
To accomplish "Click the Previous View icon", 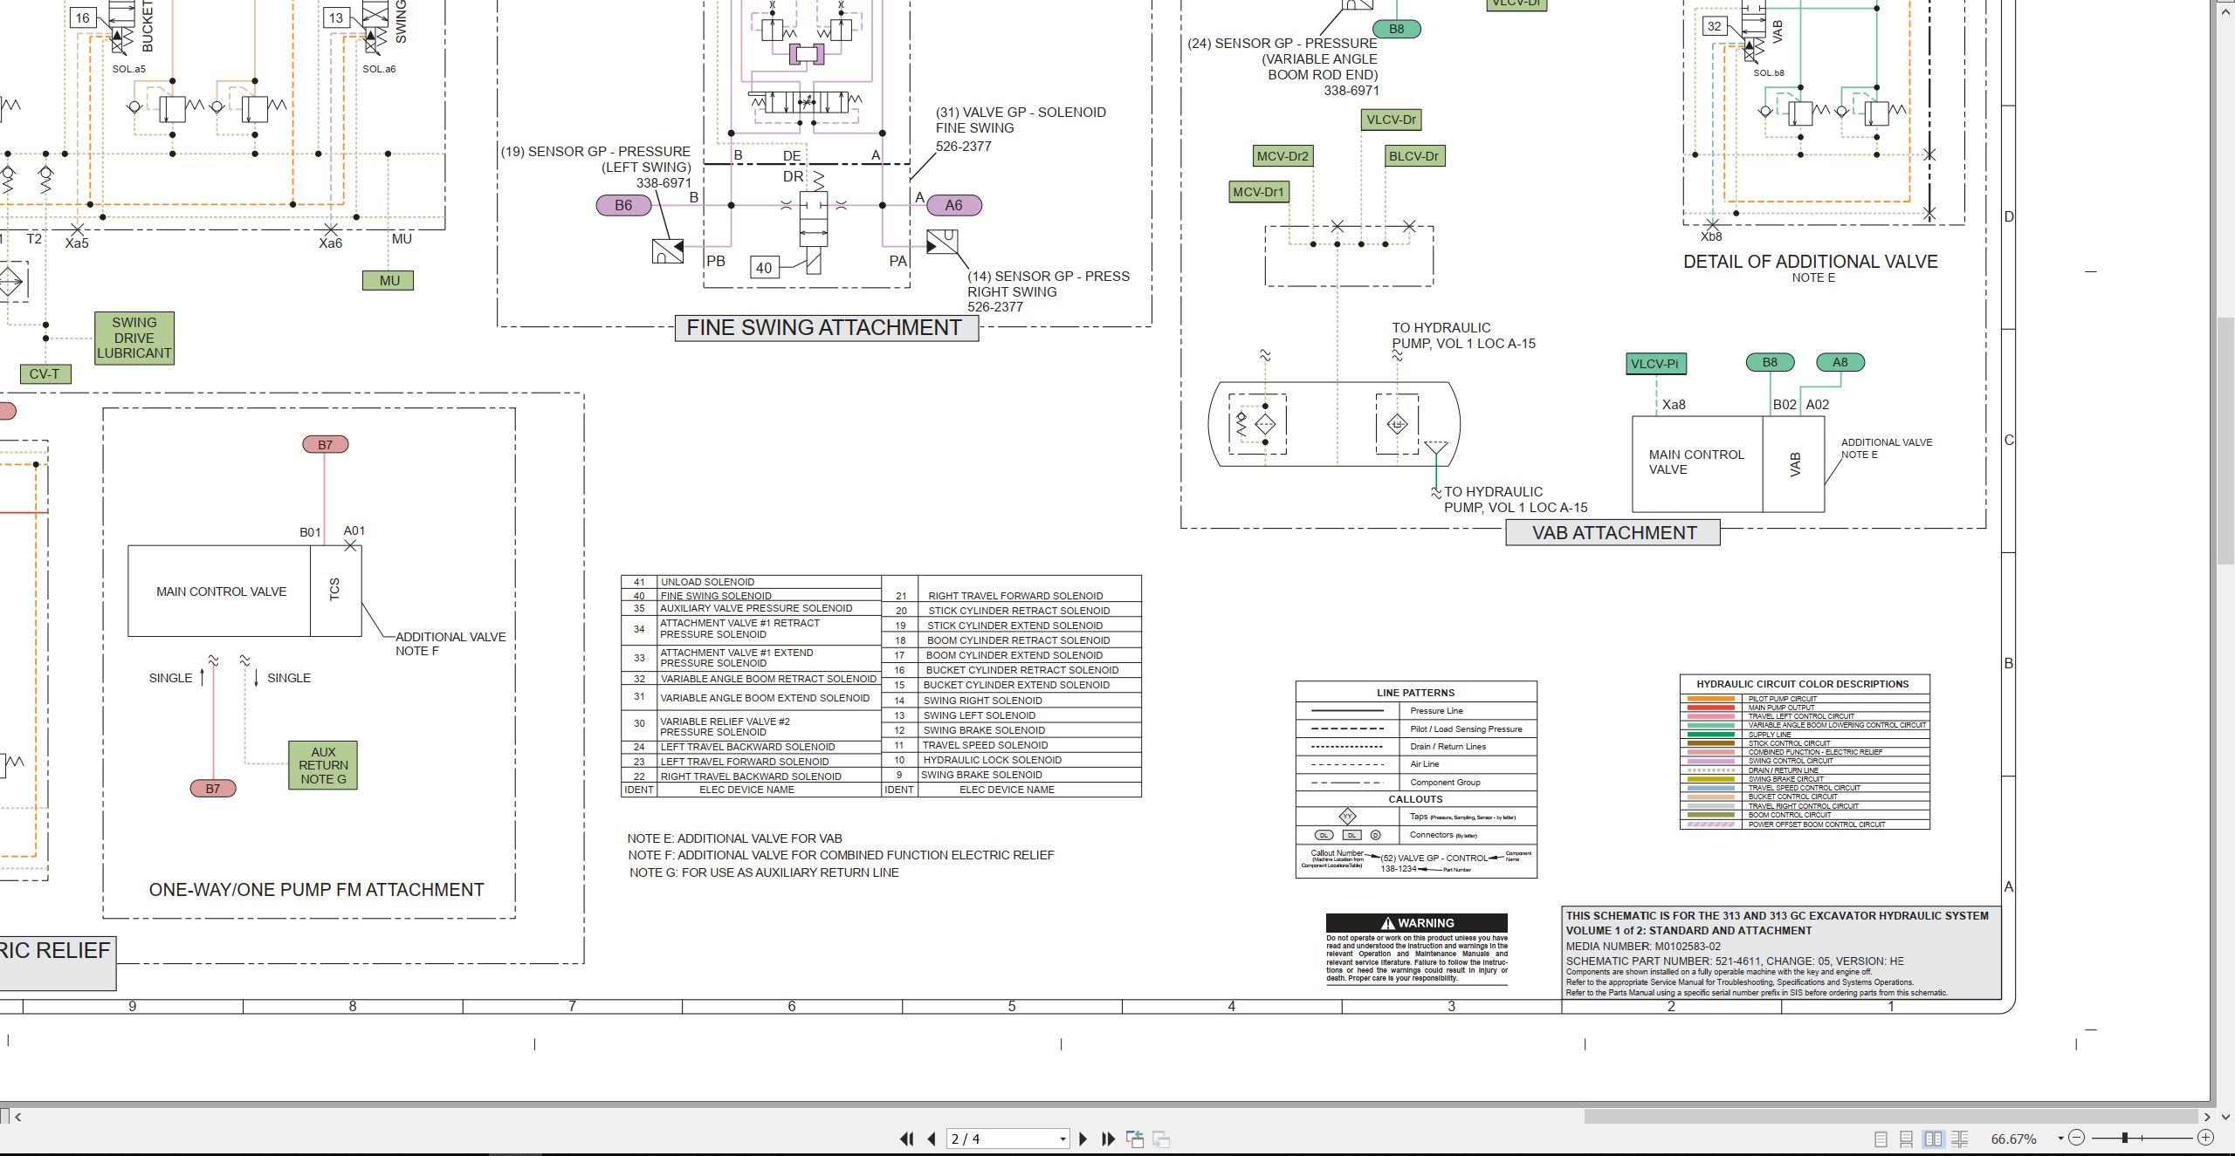I will click(x=1135, y=1139).
